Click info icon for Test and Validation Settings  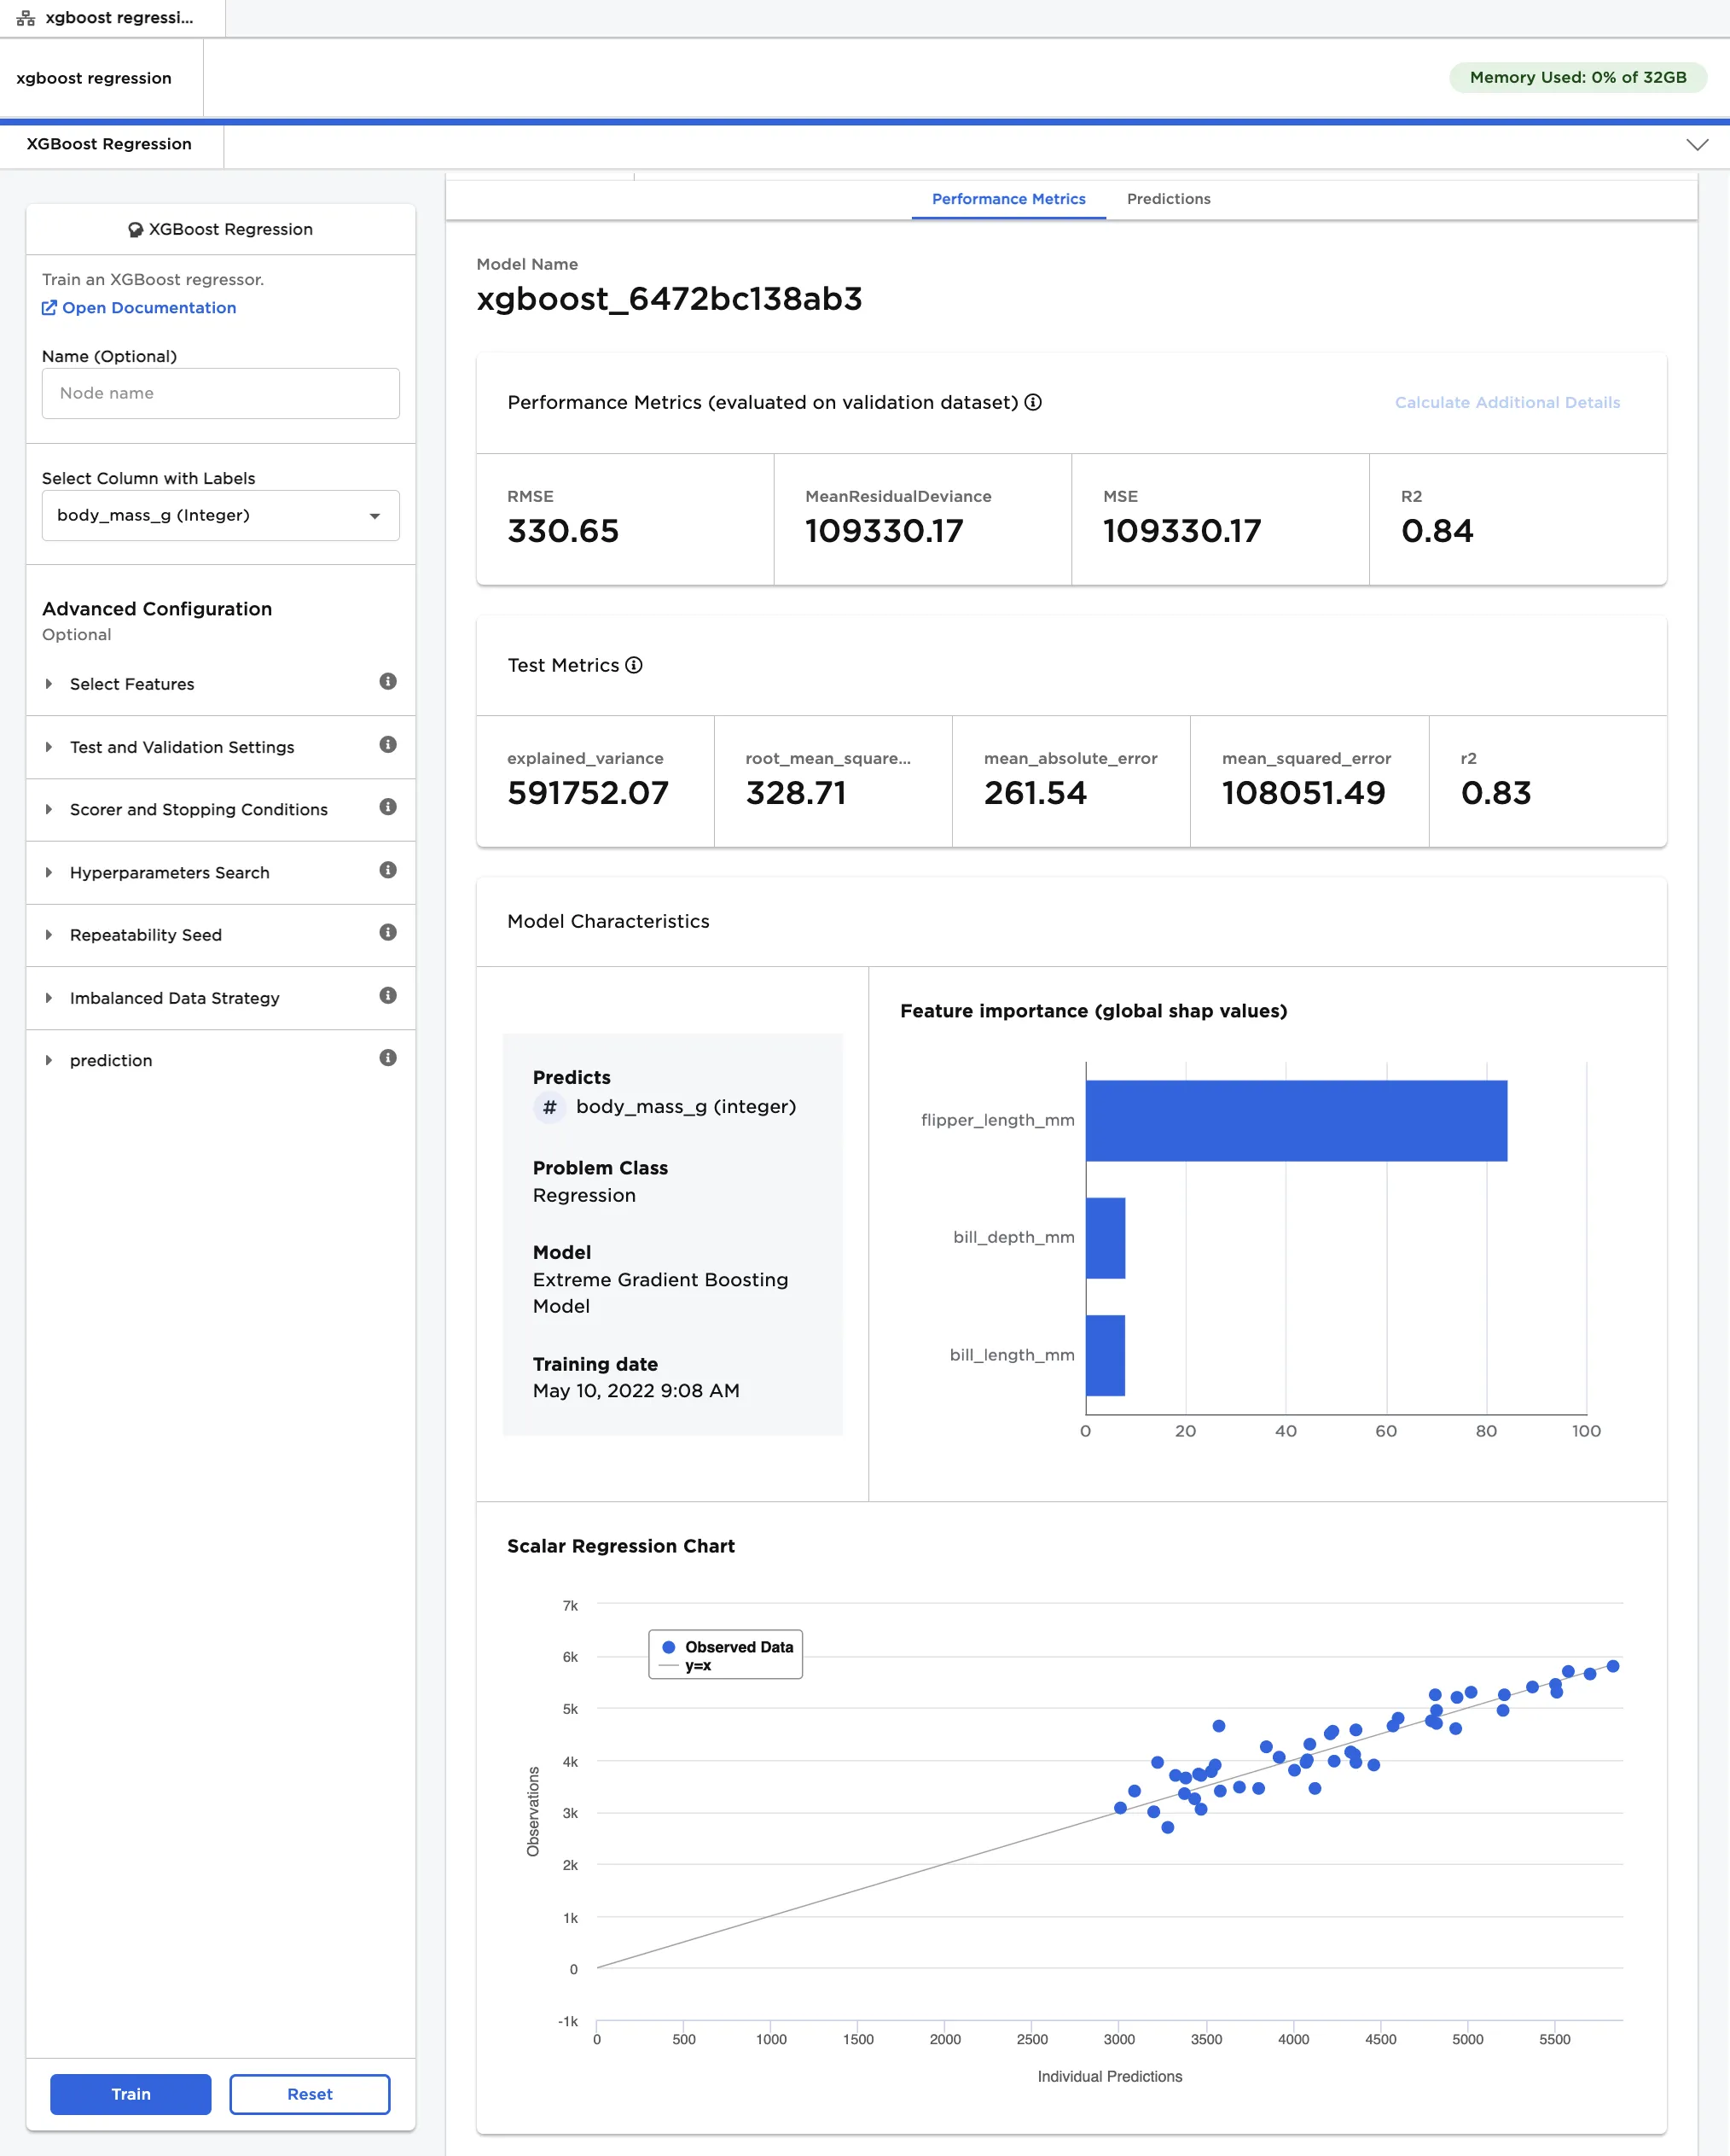pos(388,745)
